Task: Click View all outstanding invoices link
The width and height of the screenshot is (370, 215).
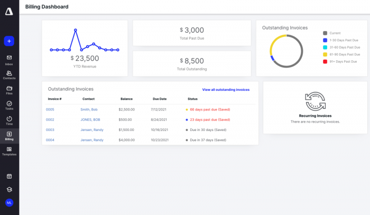Action: pos(226,90)
